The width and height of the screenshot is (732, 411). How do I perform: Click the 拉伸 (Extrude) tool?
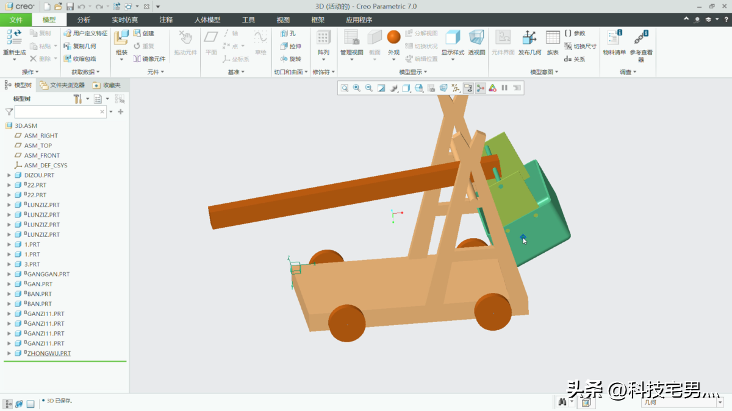point(290,46)
